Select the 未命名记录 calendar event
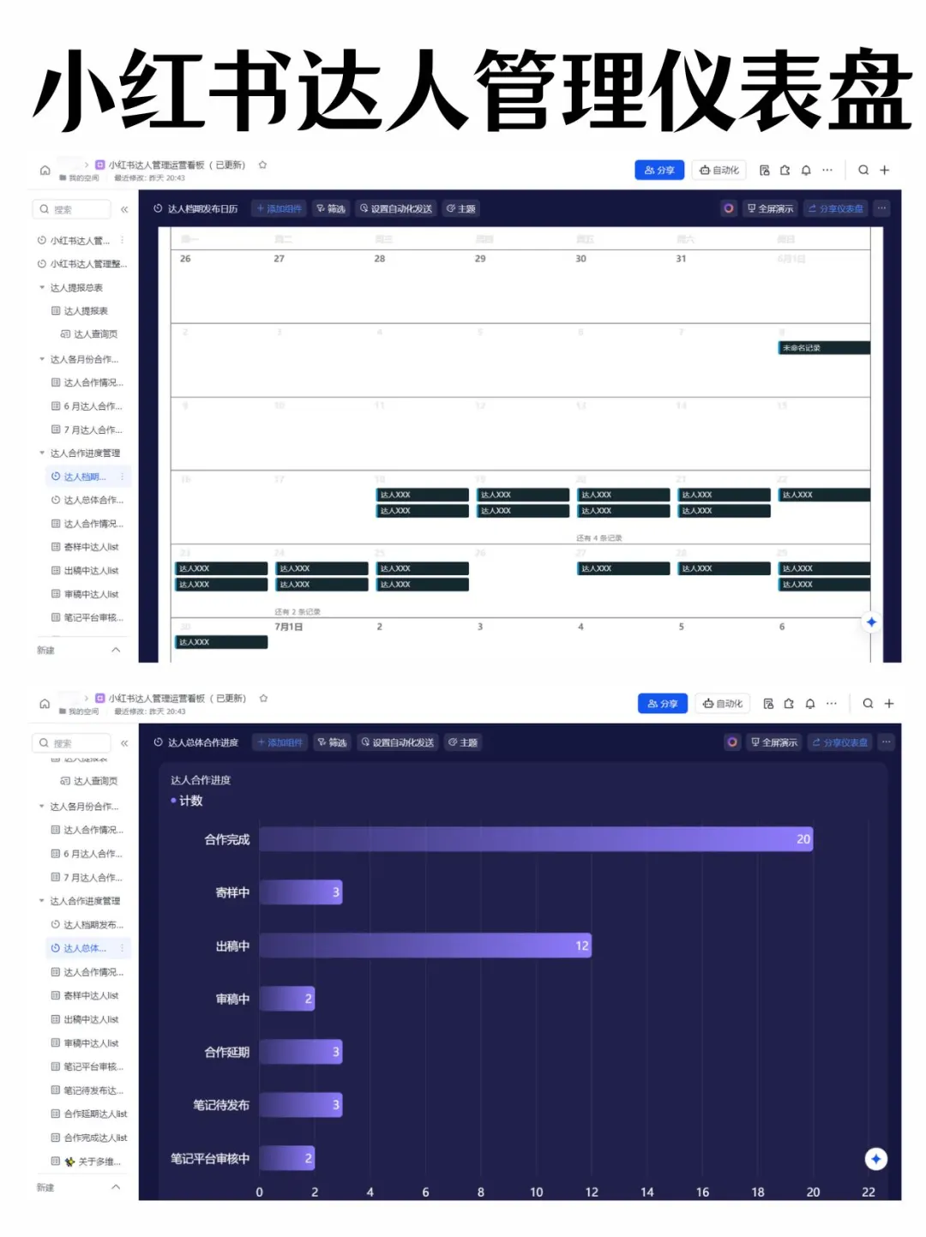This screenshot has height=1237, width=926. (x=824, y=348)
